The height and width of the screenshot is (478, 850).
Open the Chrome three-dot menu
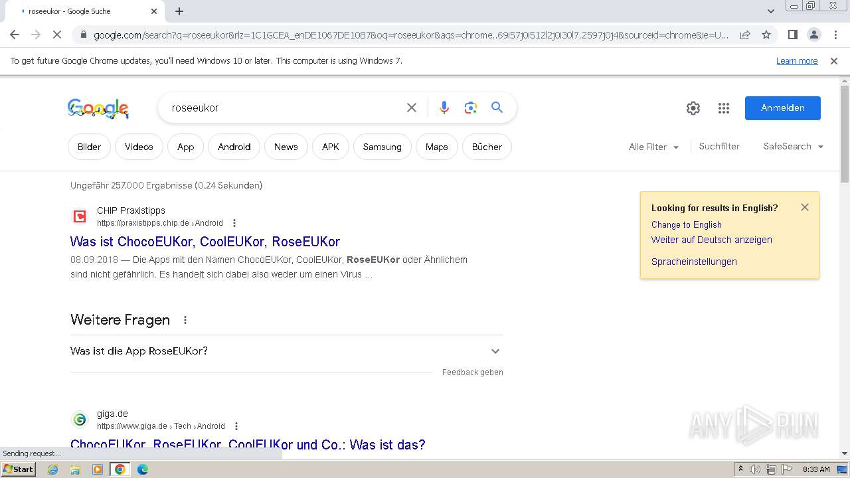point(835,35)
